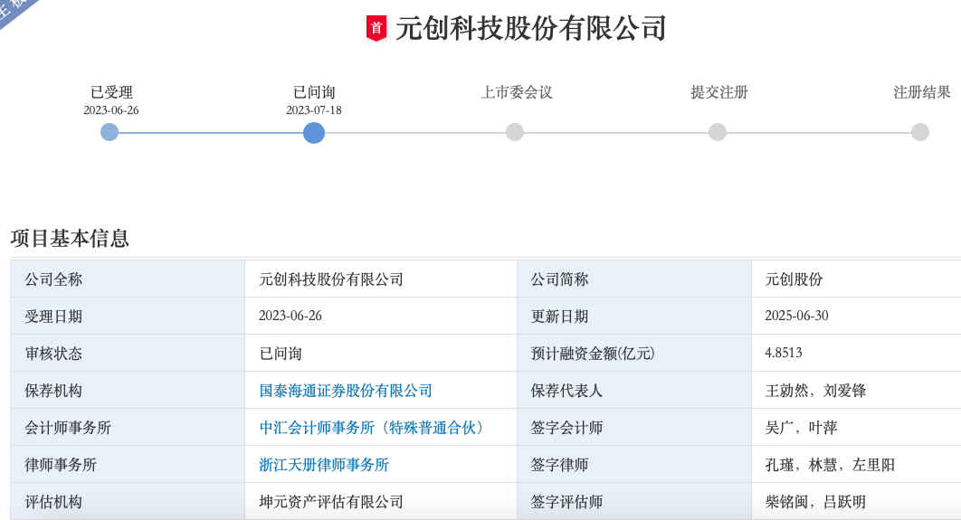This screenshot has height=520, width=961.
Task: Click the 吴广，叶萍 accountants value
Action: [x=801, y=428]
